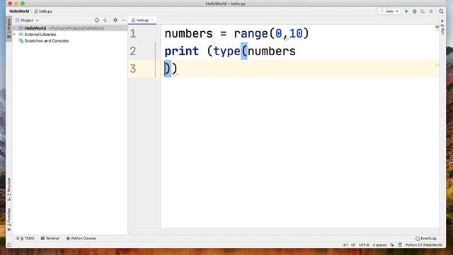
Task: Select HelloWorld project folder row
Action: click(69, 28)
